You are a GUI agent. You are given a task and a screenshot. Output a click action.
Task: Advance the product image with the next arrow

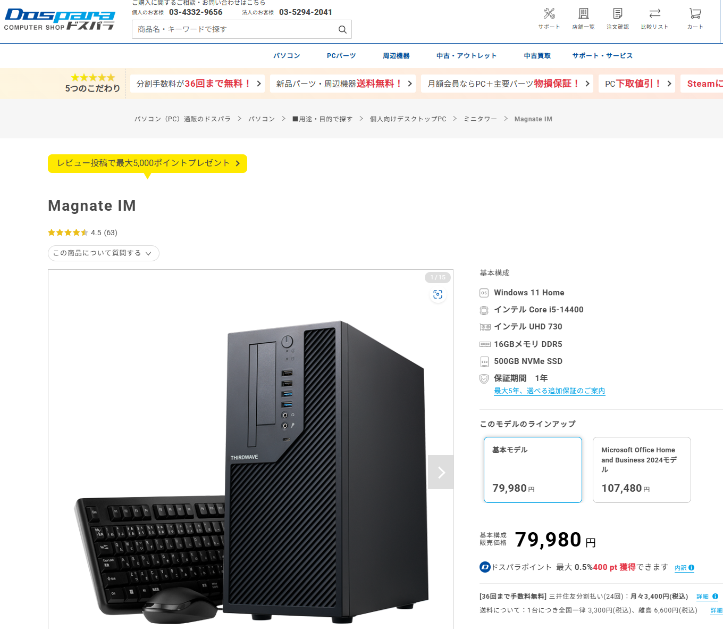441,472
